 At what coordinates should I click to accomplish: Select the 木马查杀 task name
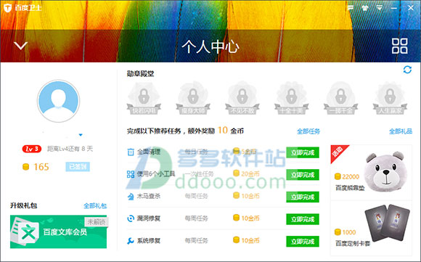coord(149,196)
